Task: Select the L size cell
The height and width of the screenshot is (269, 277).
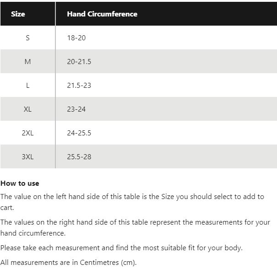Action: (x=28, y=86)
